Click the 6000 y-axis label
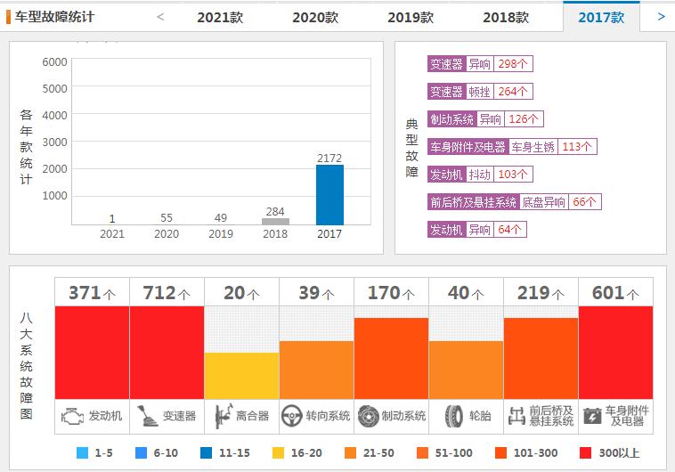The height and width of the screenshot is (472, 675). pyautogui.click(x=54, y=62)
